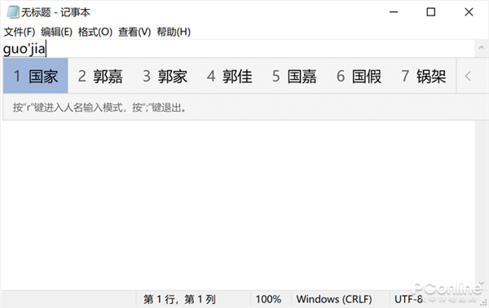The height and width of the screenshot is (308, 489).
Task: Click the scrollbar up arrow
Action: click(x=482, y=48)
